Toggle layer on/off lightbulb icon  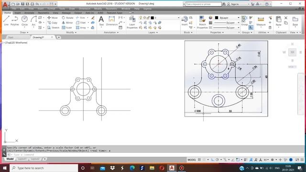[141, 18]
